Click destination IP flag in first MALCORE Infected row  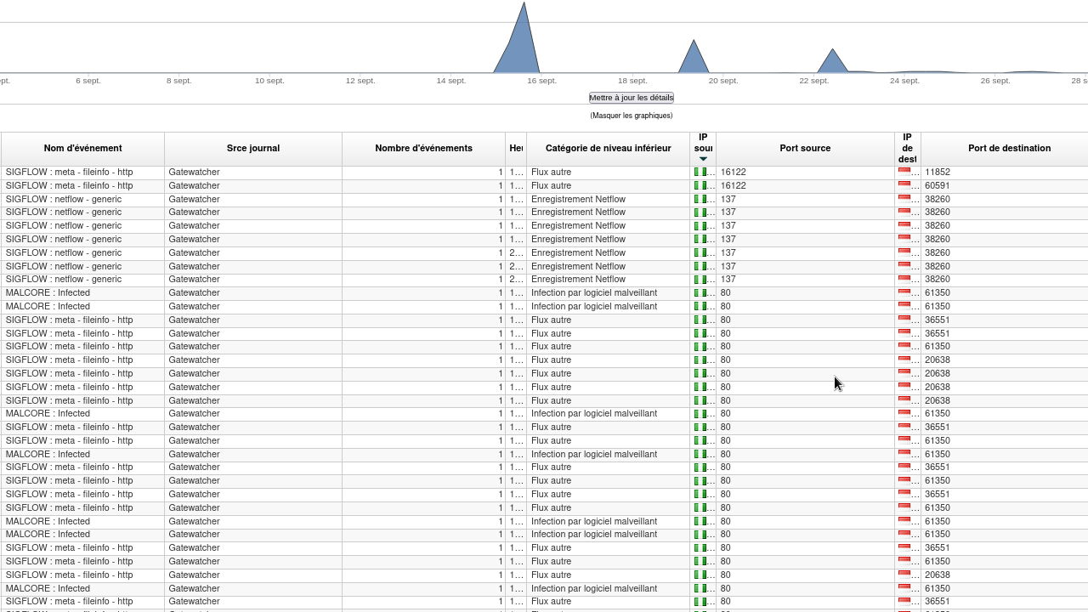(x=904, y=293)
